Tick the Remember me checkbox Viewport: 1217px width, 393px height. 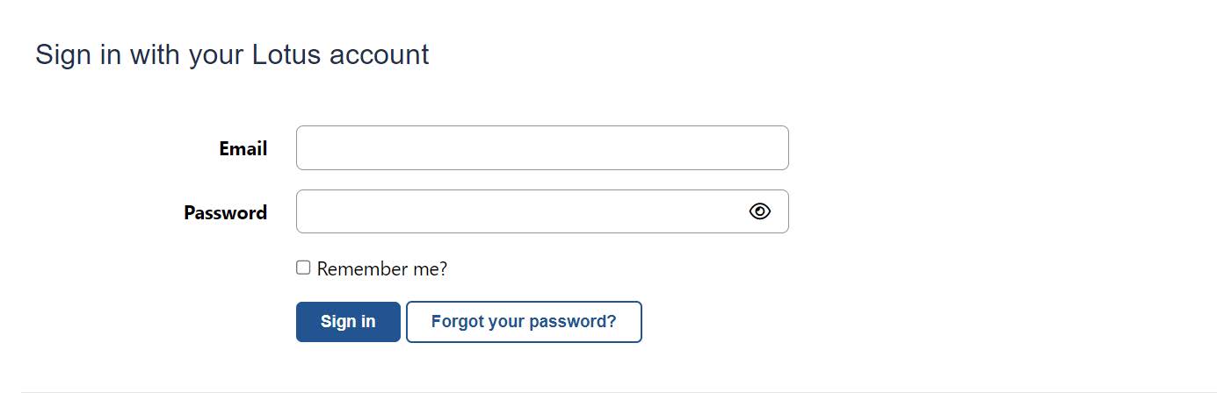click(303, 268)
